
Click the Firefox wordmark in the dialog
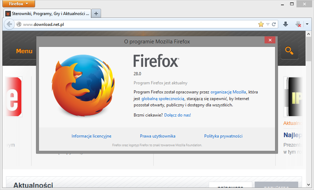(156, 61)
